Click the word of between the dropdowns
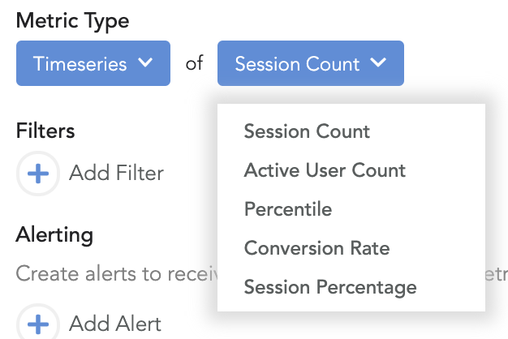508x339 pixels. 194,63
